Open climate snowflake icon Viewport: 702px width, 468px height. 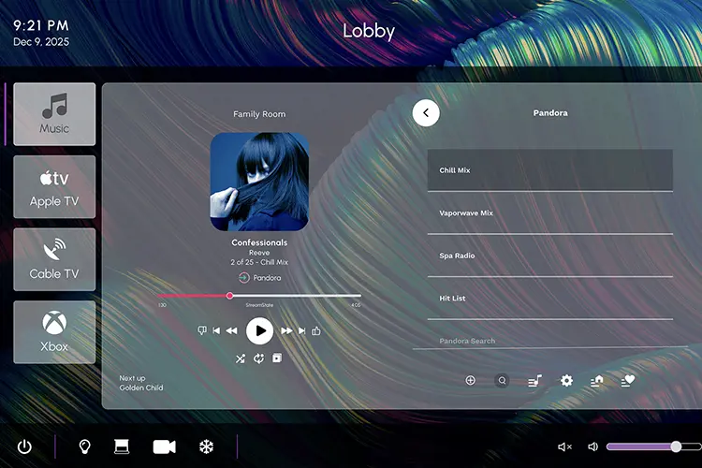click(x=206, y=446)
